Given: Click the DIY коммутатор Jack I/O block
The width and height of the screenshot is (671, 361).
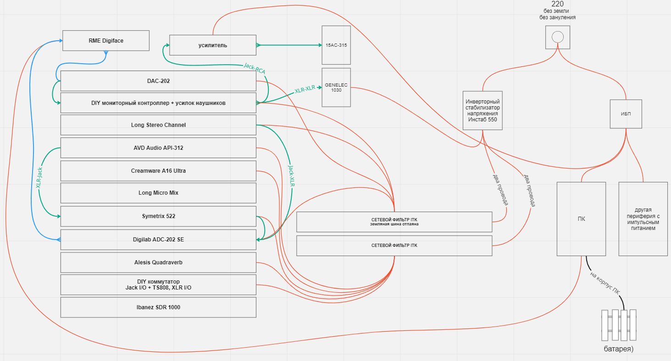Looking at the screenshot, I should [158, 284].
